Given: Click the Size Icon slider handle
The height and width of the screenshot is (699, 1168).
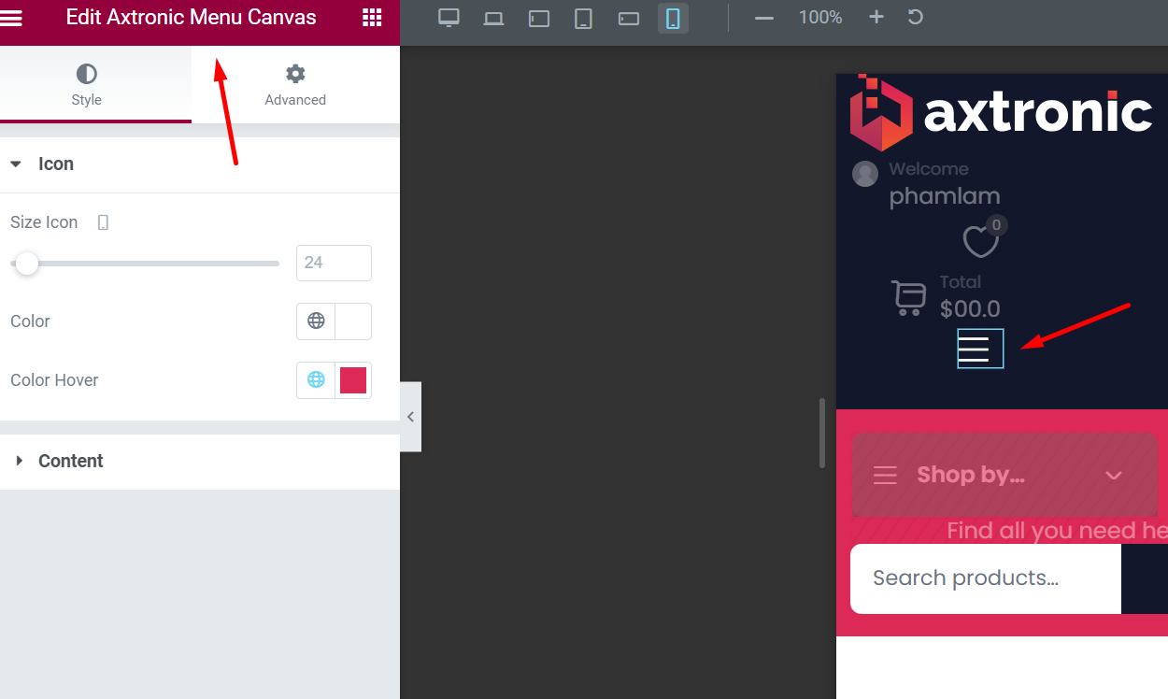Looking at the screenshot, I should [27, 264].
